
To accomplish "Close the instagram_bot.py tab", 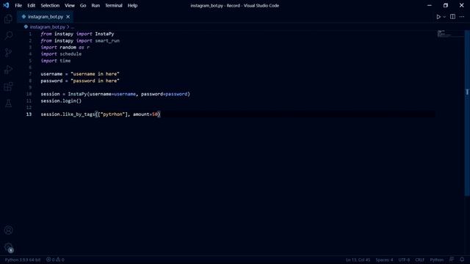I will pos(68,17).
